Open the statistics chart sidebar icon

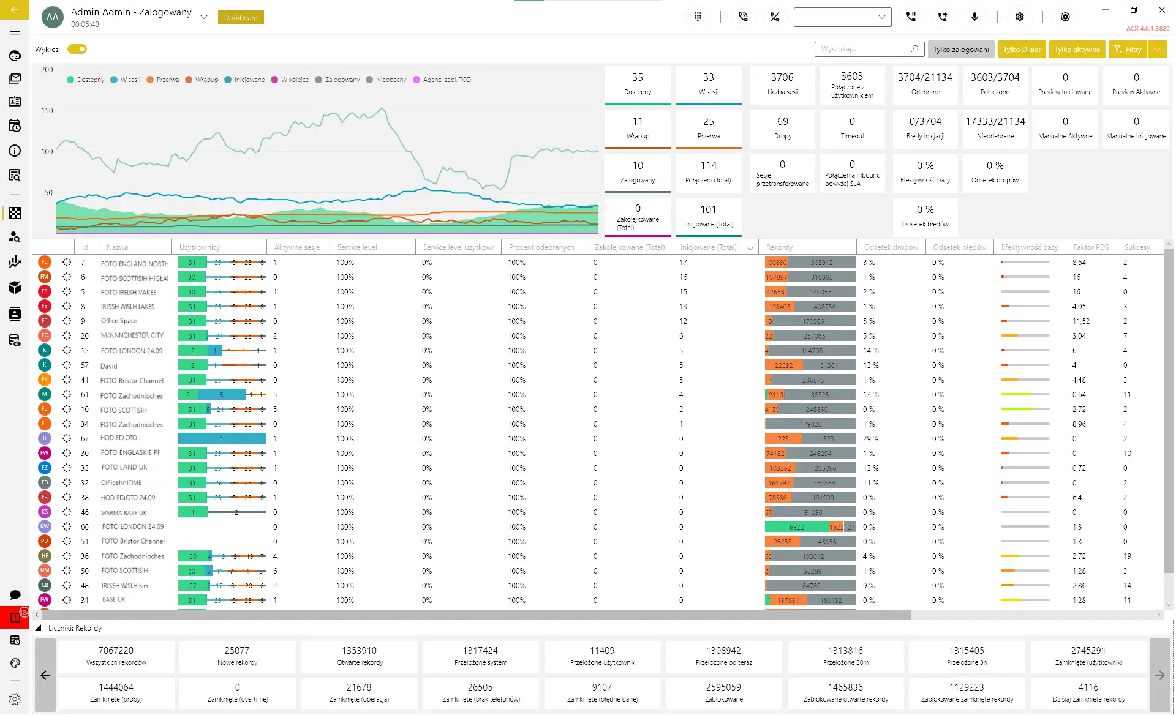(15, 262)
